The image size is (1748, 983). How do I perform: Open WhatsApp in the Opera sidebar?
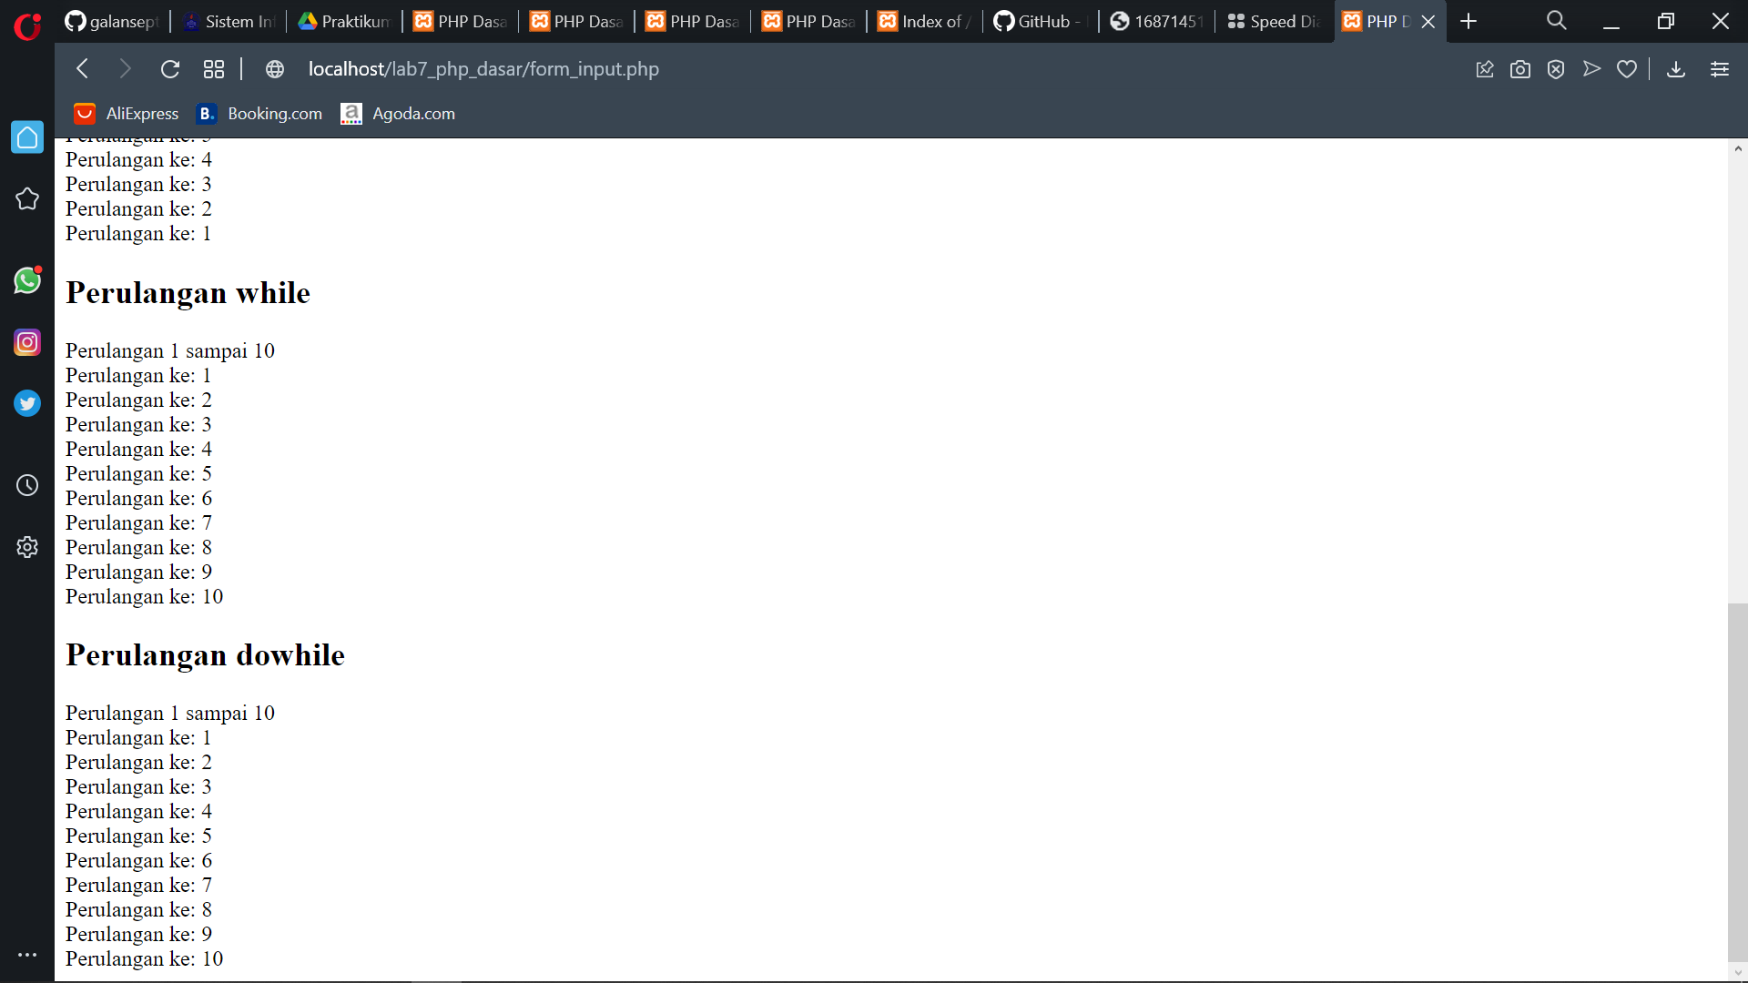pos(27,280)
